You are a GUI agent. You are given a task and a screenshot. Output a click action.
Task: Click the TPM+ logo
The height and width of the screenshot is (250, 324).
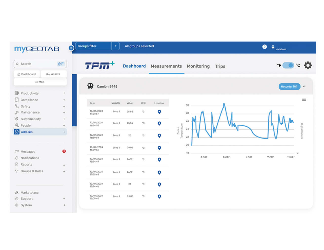pos(100,65)
